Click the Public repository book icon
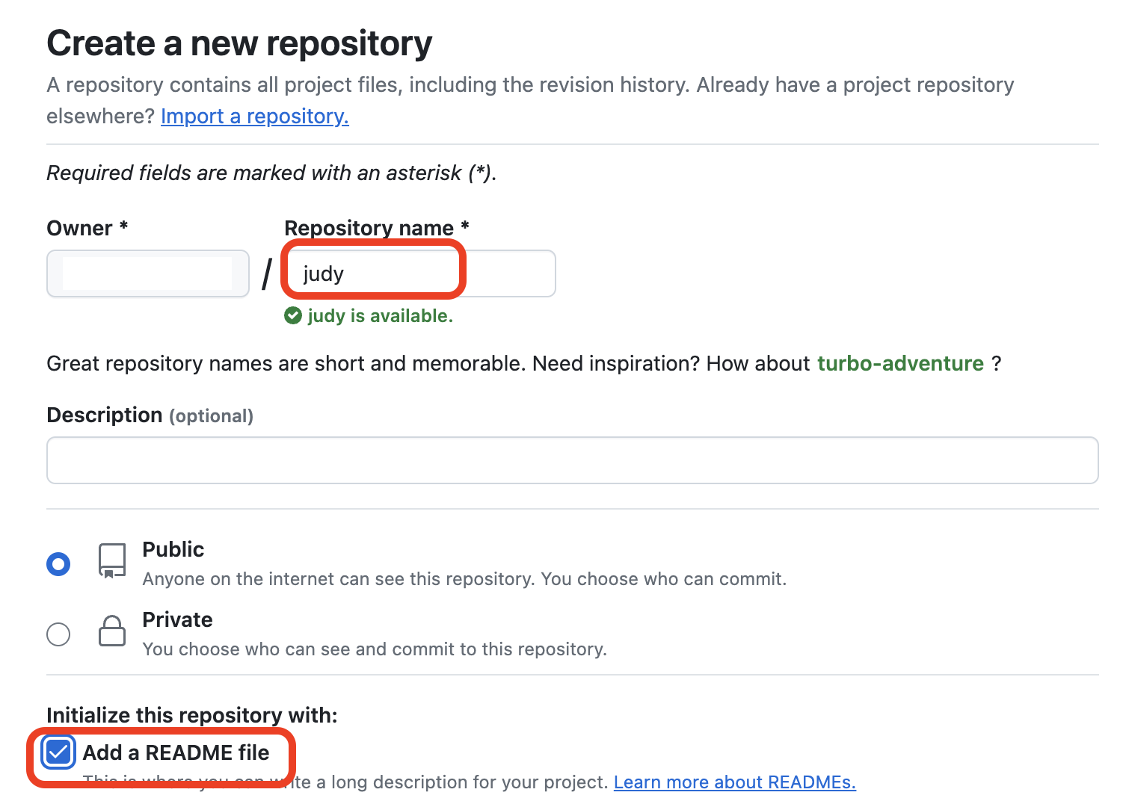1126x810 pixels. click(112, 560)
